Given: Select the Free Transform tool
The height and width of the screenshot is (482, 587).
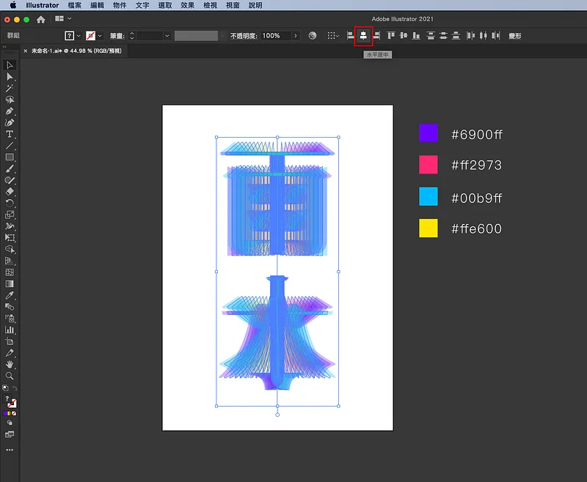Looking at the screenshot, I should coord(10,238).
